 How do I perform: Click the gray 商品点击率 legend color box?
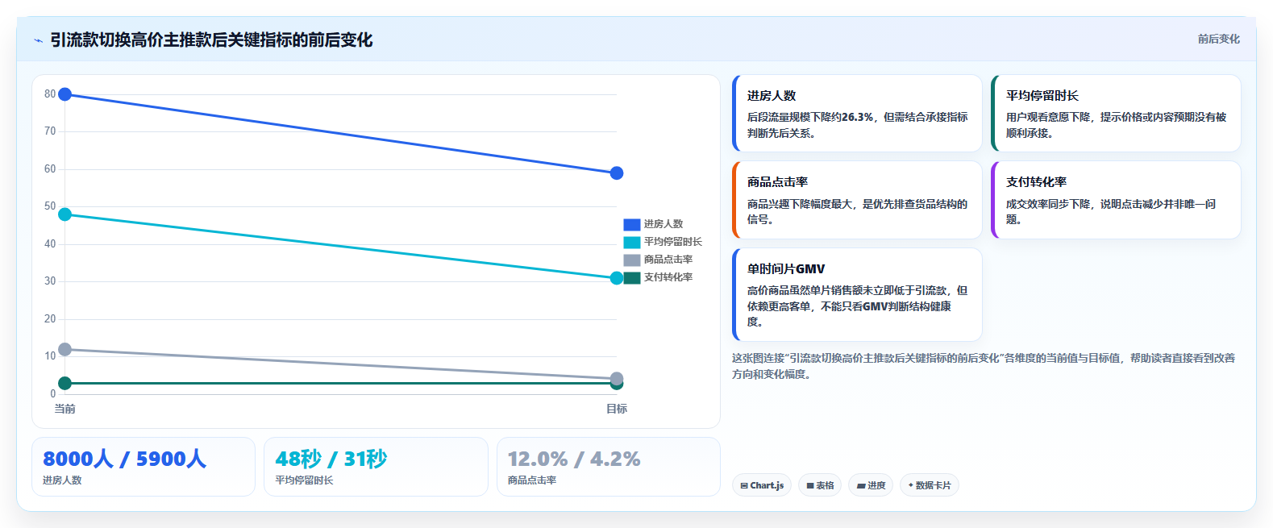tap(632, 260)
